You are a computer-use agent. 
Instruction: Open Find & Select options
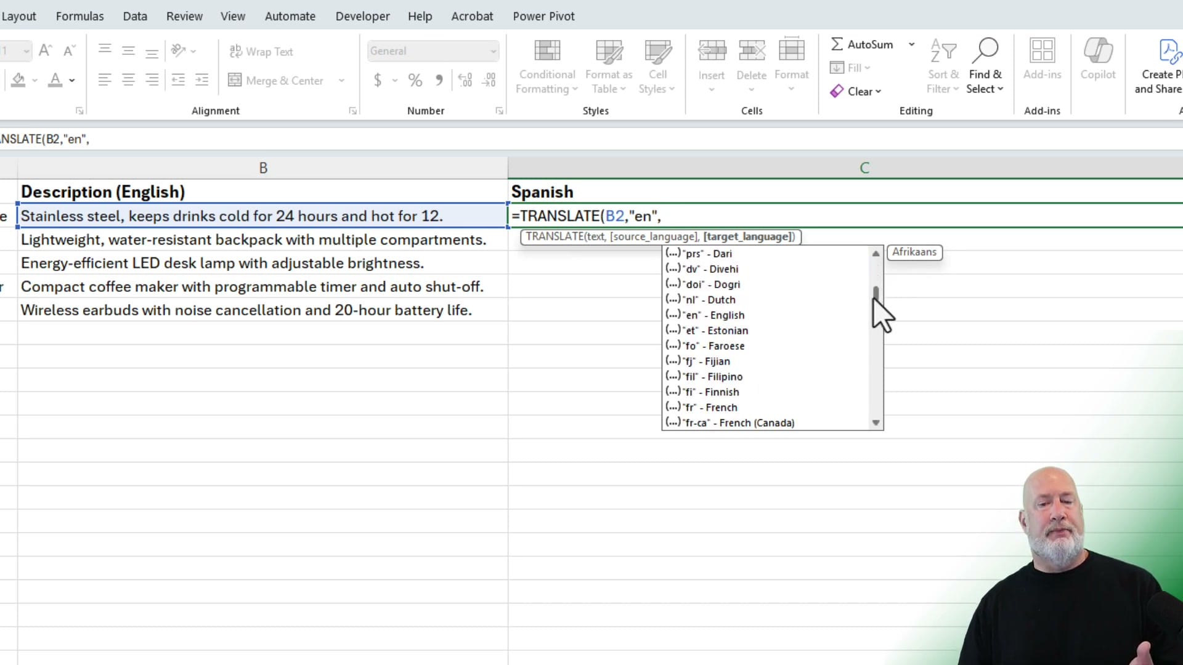click(x=986, y=66)
